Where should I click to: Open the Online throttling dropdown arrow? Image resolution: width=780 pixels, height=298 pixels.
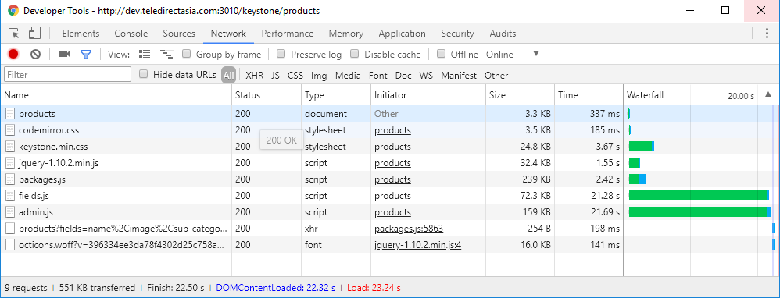535,54
